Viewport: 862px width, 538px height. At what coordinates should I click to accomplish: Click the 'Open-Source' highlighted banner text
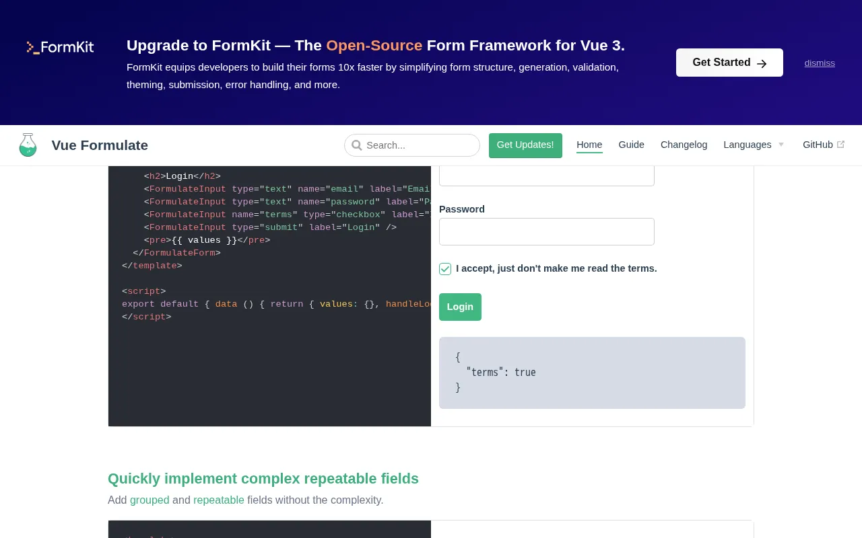(374, 46)
